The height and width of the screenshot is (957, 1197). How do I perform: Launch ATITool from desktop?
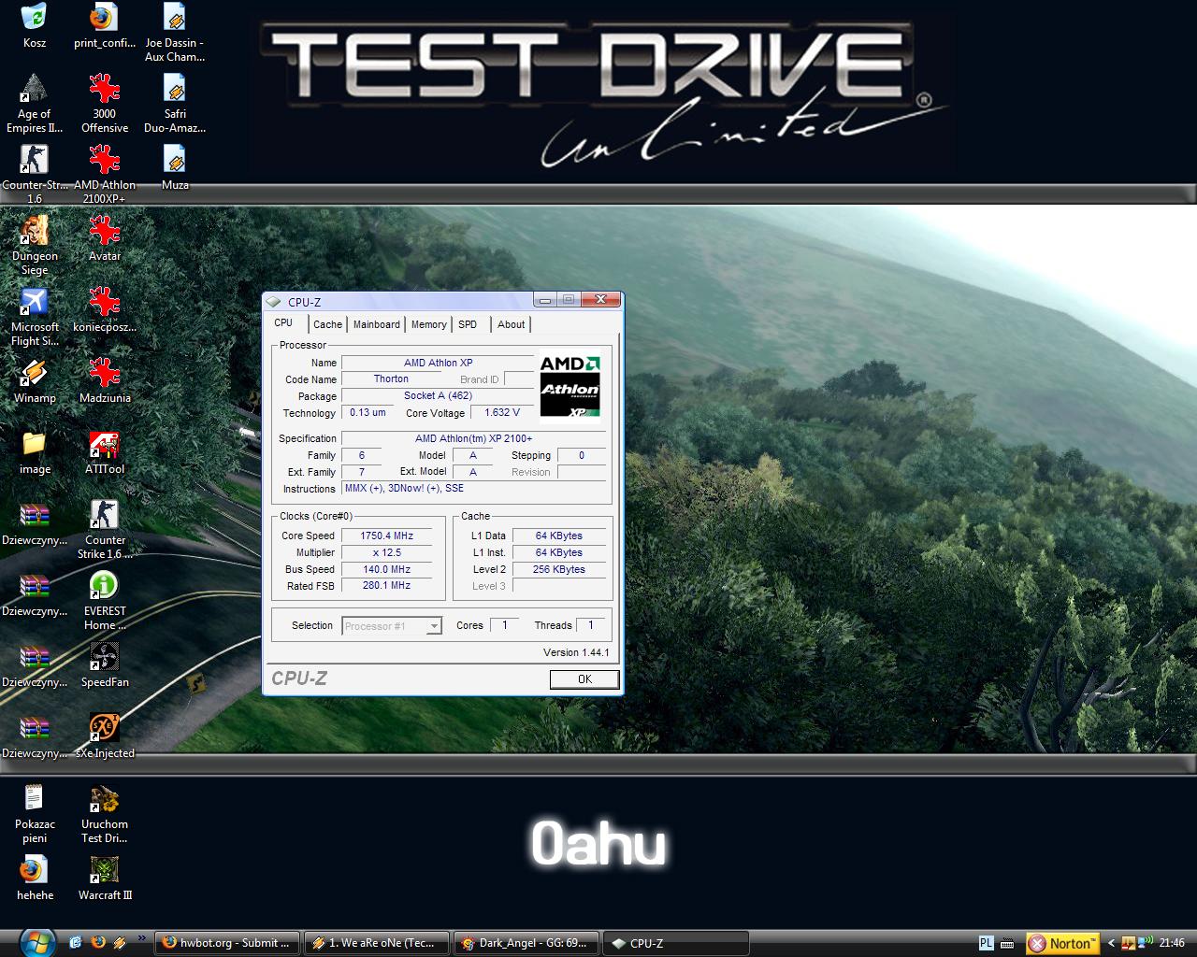[x=104, y=452]
